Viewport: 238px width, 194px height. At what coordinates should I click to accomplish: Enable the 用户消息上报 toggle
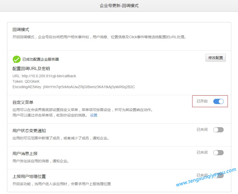218,153
